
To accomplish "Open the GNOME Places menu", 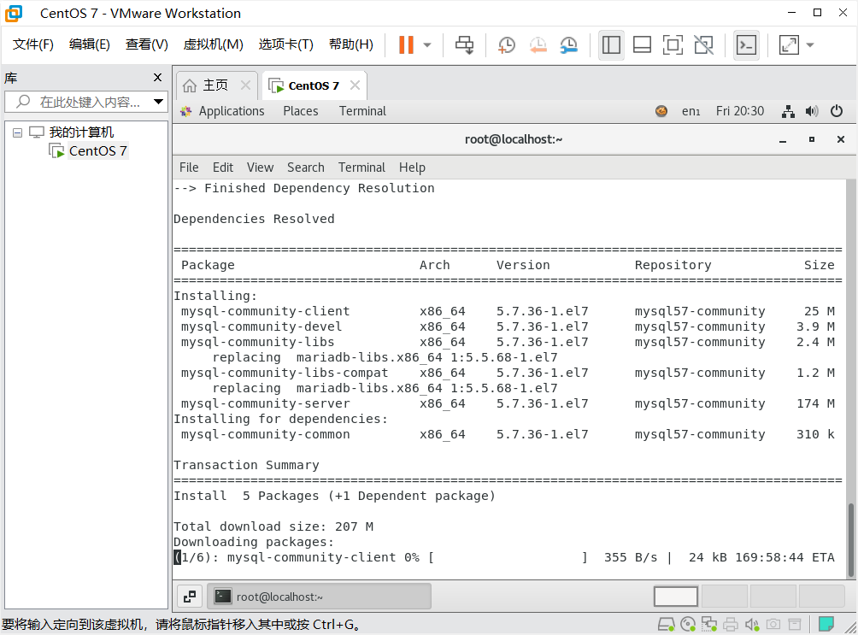I will click(x=301, y=111).
